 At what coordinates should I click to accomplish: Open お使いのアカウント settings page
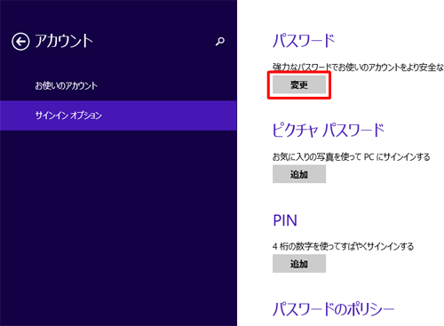[x=118, y=86]
